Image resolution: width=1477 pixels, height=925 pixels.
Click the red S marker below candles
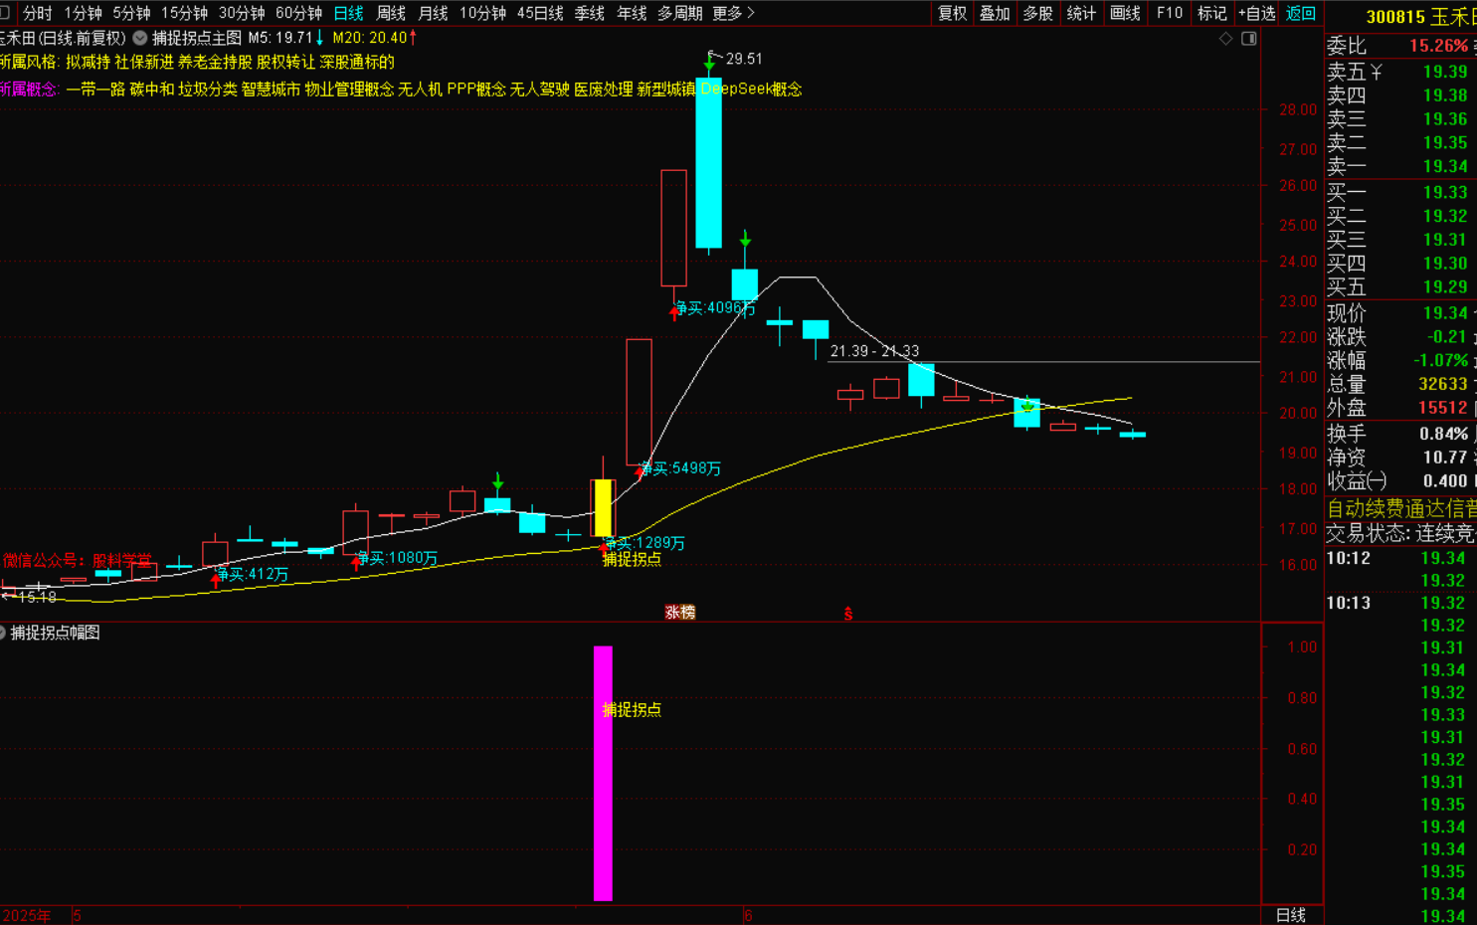848,614
